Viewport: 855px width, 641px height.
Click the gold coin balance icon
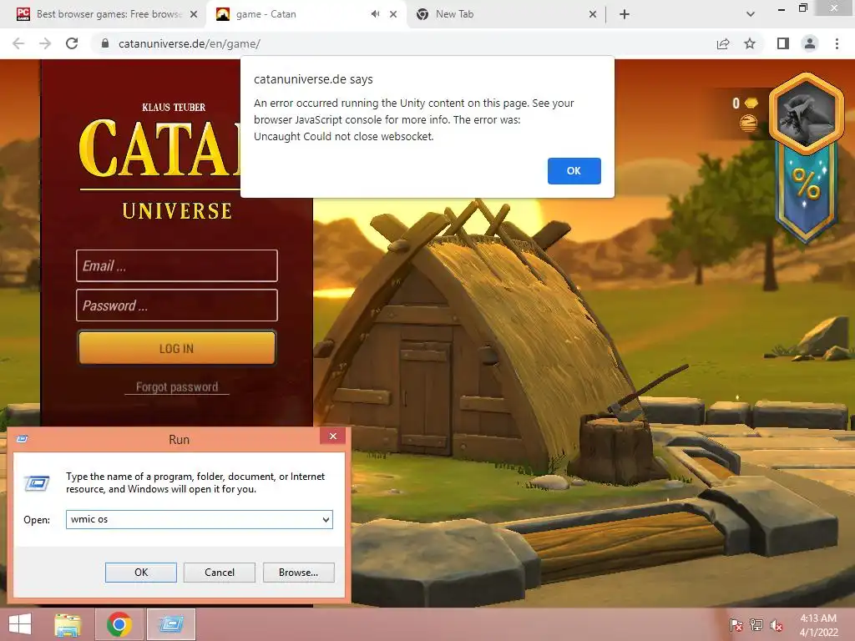[751, 103]
